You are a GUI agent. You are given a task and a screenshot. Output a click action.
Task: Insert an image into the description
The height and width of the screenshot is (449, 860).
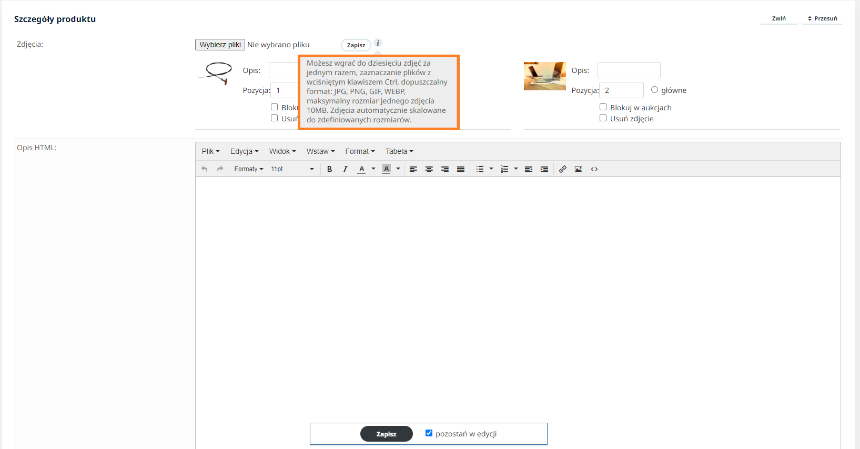tap(578, 169)
